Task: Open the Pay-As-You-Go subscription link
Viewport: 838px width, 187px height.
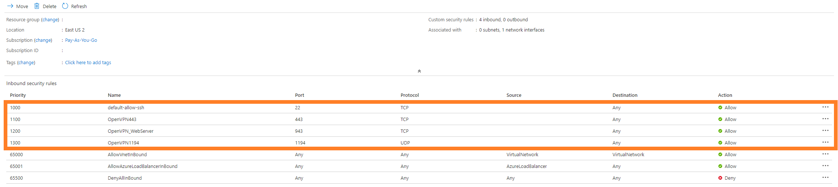Action: pyautogui.click(x=81, y=40)
